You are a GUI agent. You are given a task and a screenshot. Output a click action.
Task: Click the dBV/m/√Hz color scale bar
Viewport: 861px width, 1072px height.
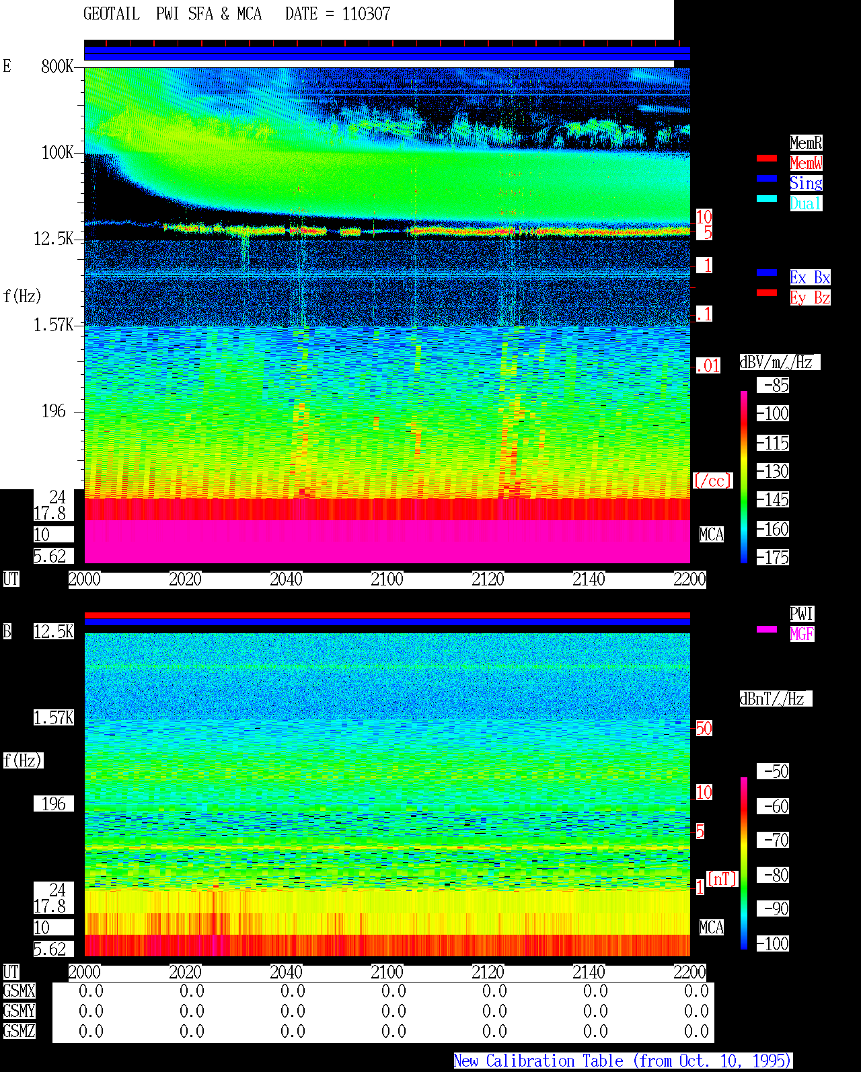tap(744, 476)
